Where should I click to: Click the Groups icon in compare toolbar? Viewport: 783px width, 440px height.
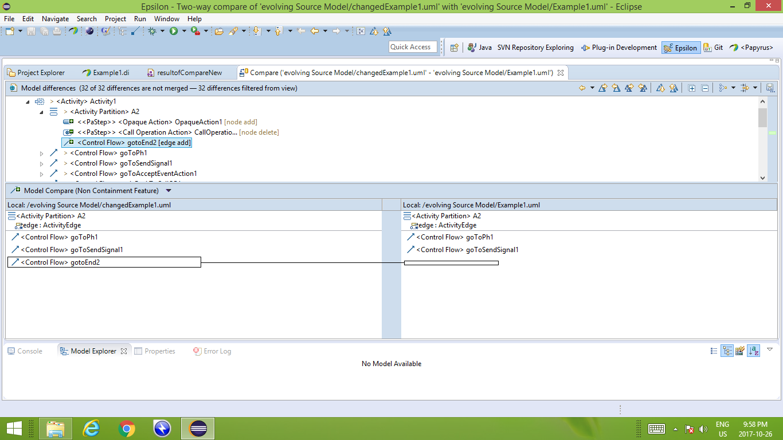(x=722, y=88)
